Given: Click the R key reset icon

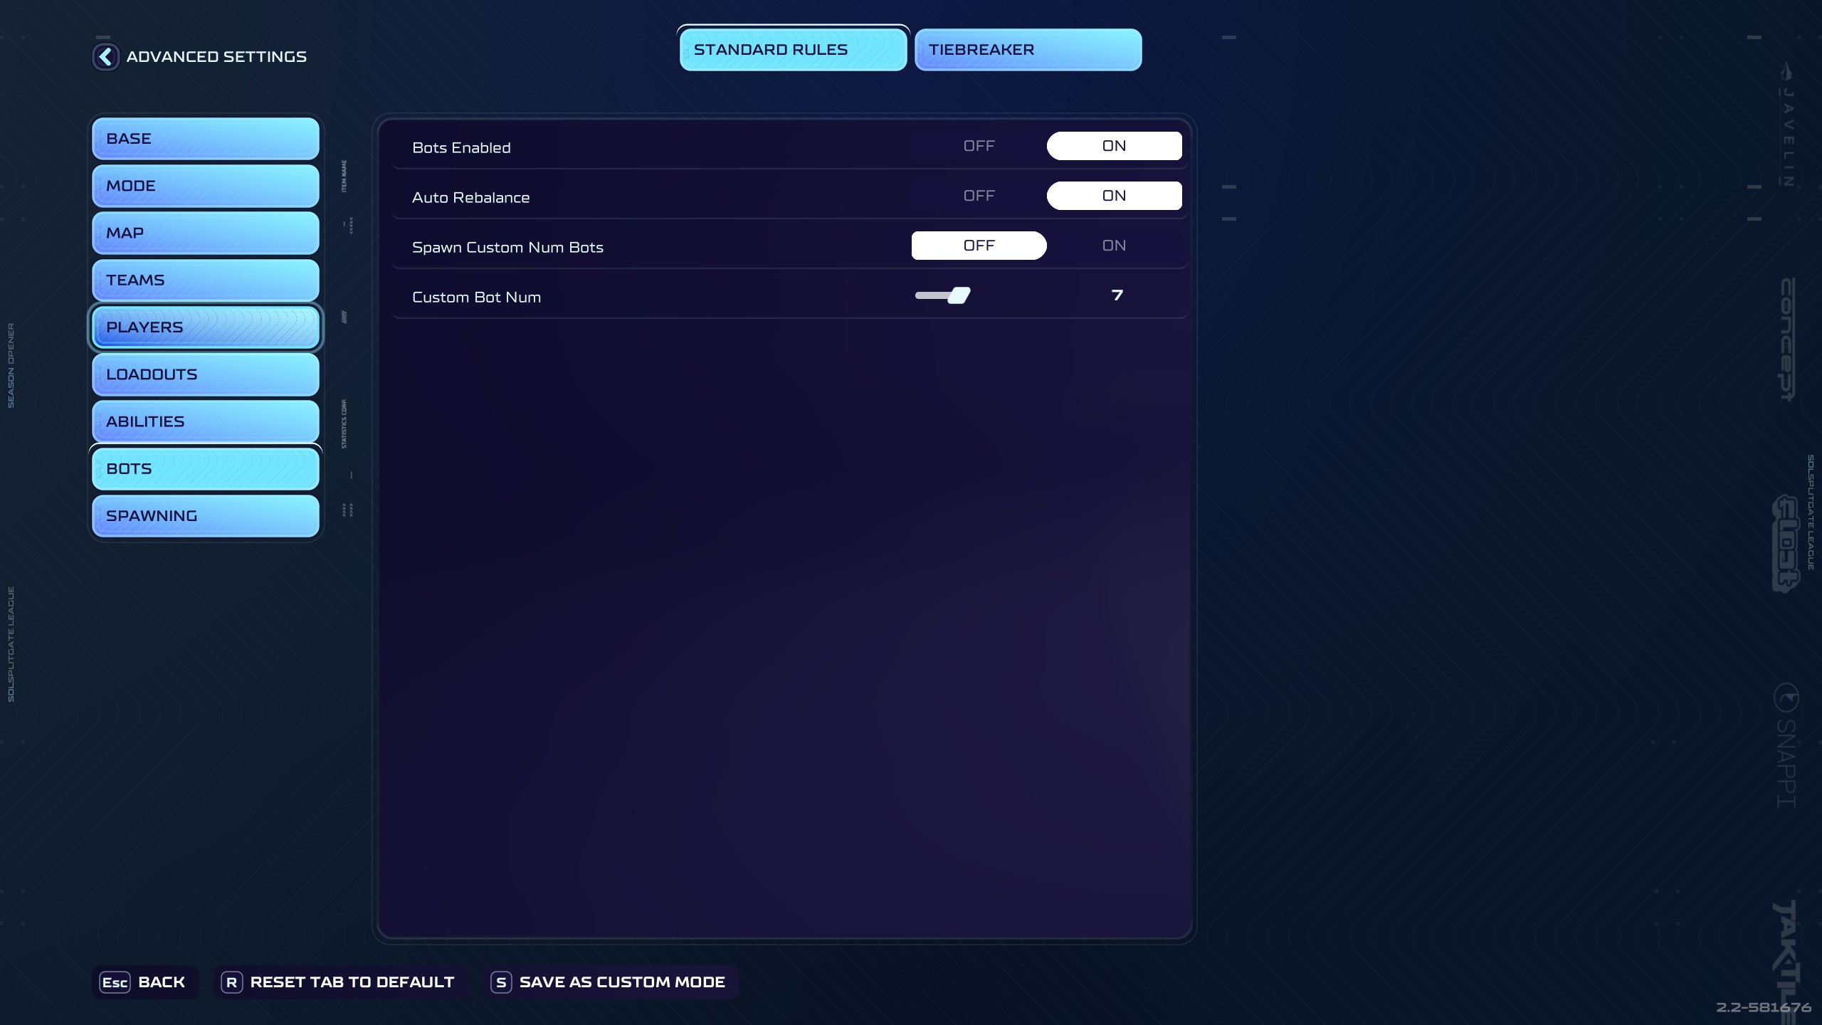Looking at the screenshot, I should pos(231,982).
